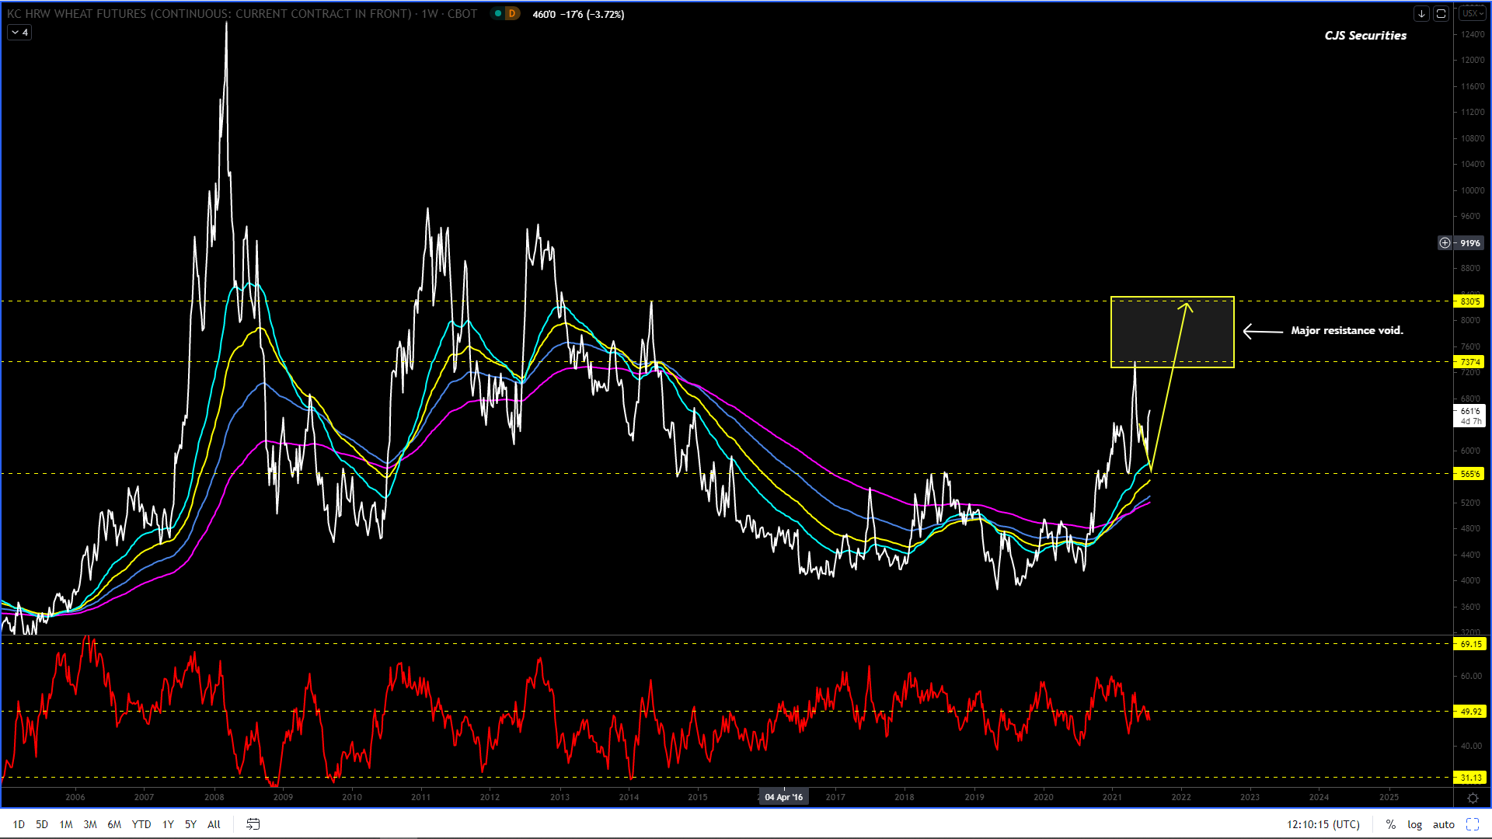
Task: Select the 5Y time range
Action: 190,824
